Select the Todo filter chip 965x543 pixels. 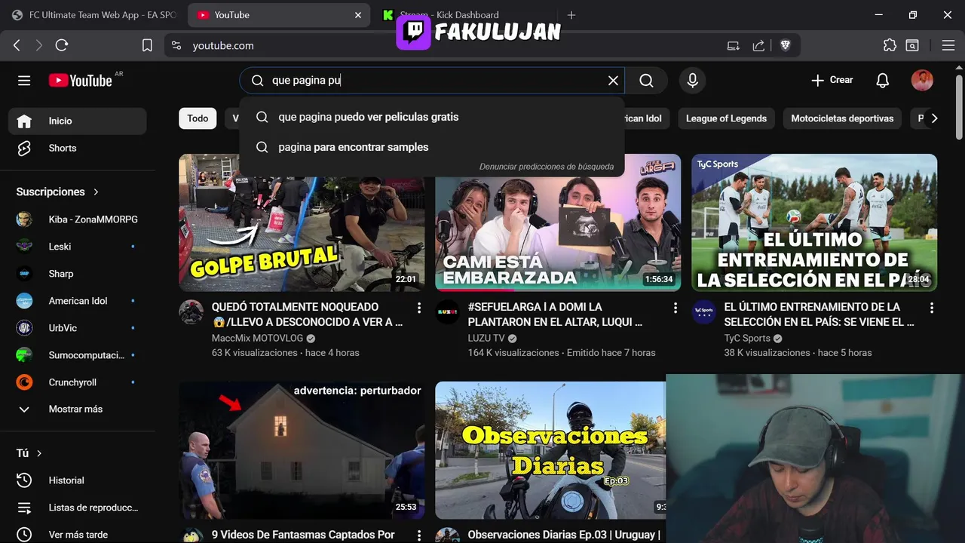pos(198,118)
